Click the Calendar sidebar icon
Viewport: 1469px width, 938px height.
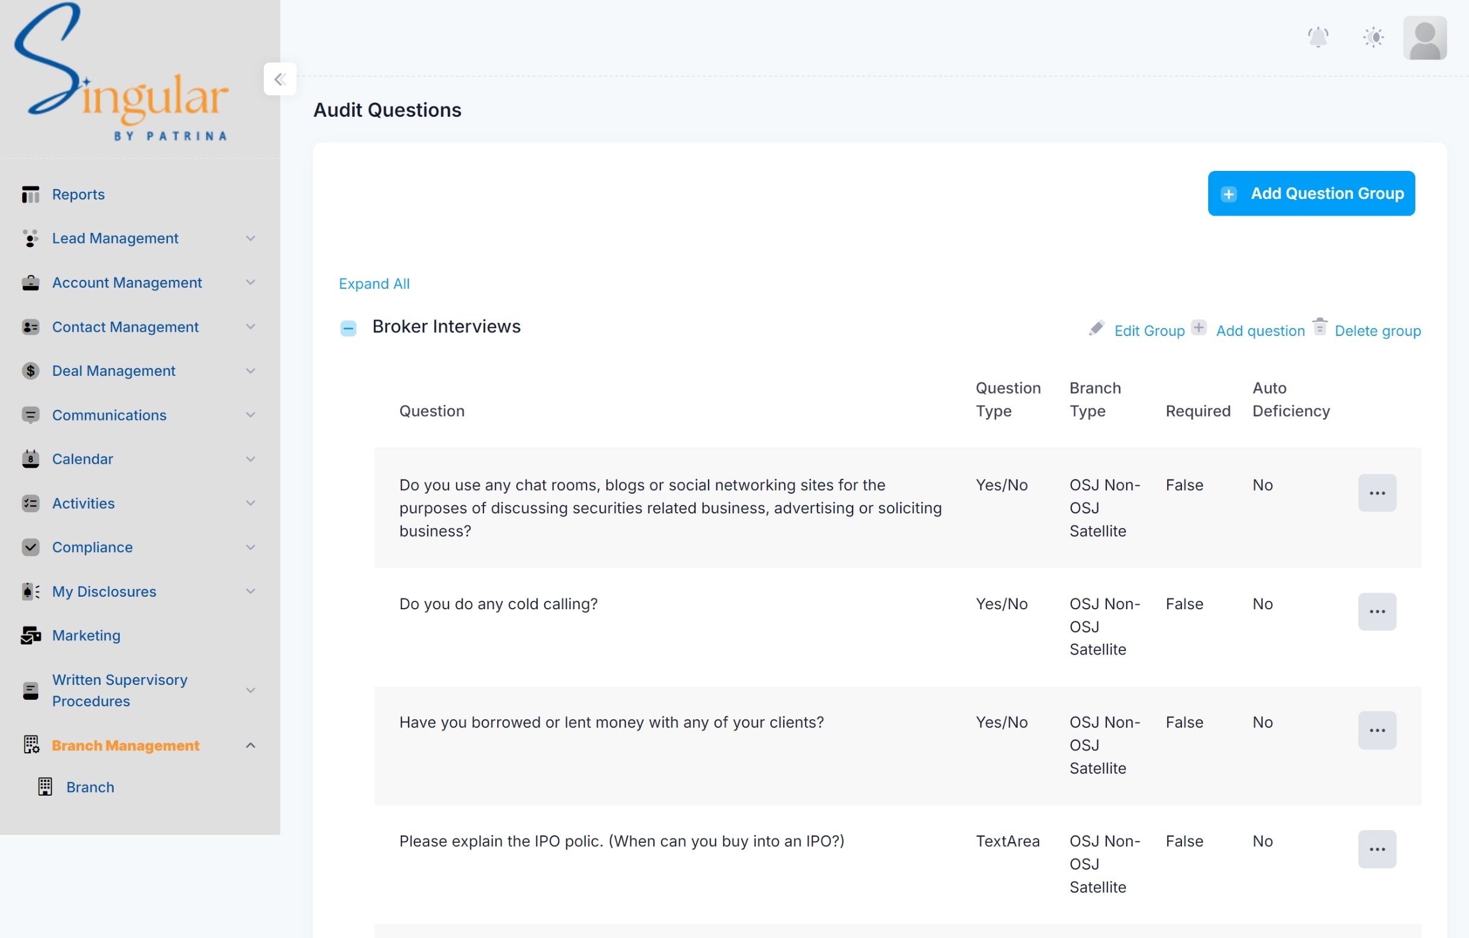click(30, 459)
